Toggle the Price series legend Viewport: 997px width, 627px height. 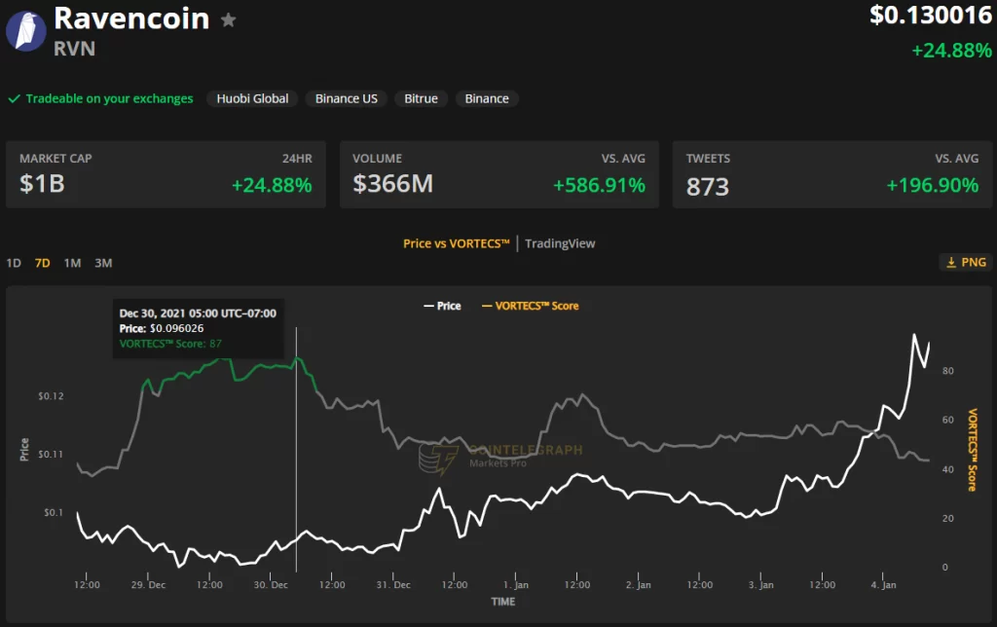[441, 306]
